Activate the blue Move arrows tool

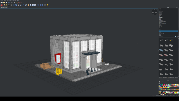(14, 5)
